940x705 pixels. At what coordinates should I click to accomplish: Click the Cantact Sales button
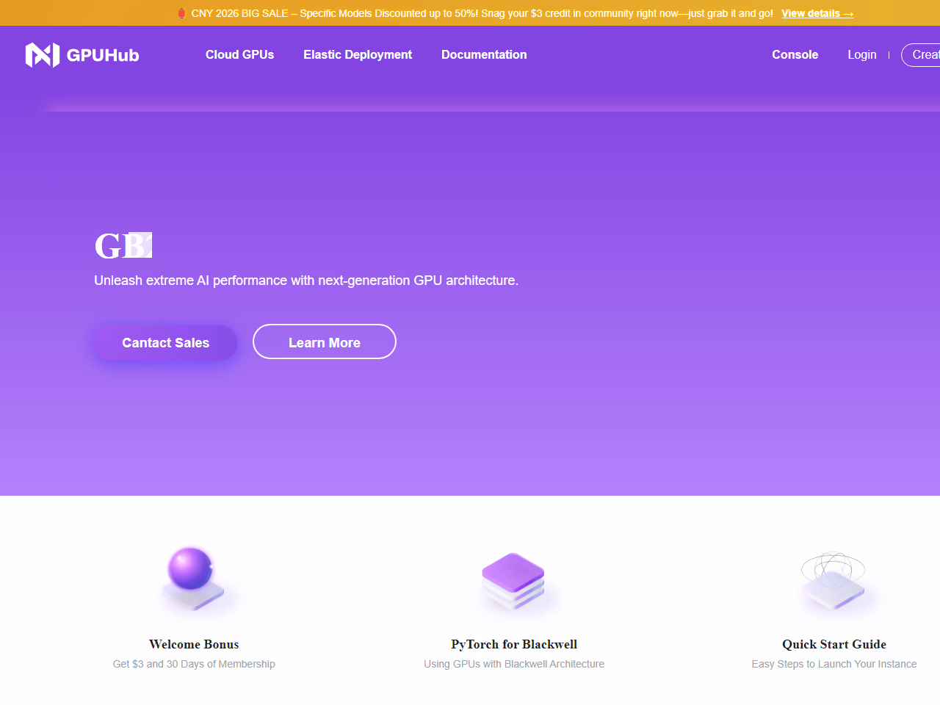(166, 343)
